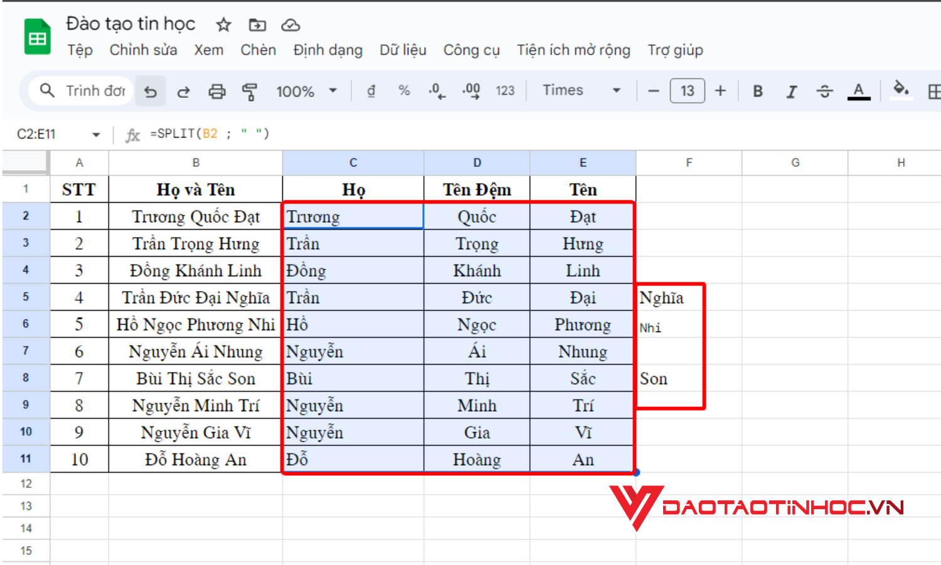Open the Tệp menu
This screenshot has height=565, width=941.
click(x=80, y=50)
